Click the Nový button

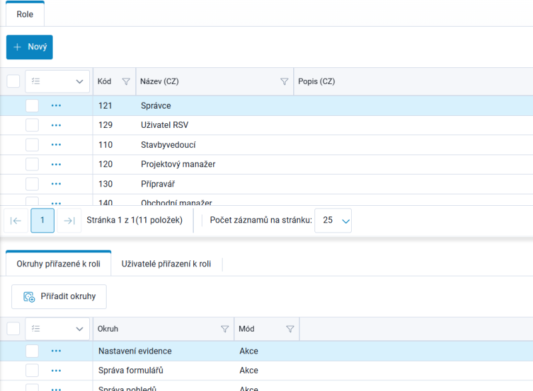tap(29, 47)
